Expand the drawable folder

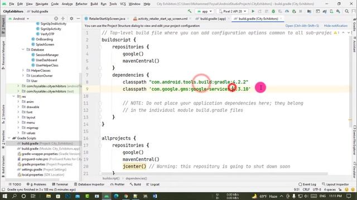click(18, 107)
